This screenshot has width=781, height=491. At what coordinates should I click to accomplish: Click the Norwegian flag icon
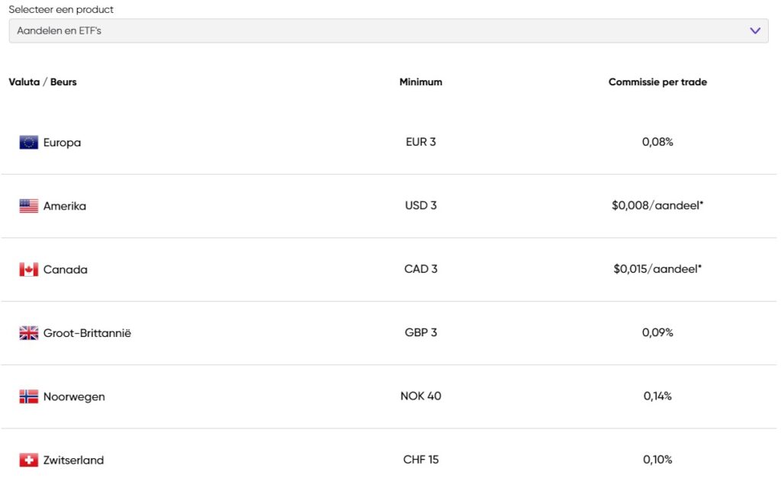(x=29, y=396)
